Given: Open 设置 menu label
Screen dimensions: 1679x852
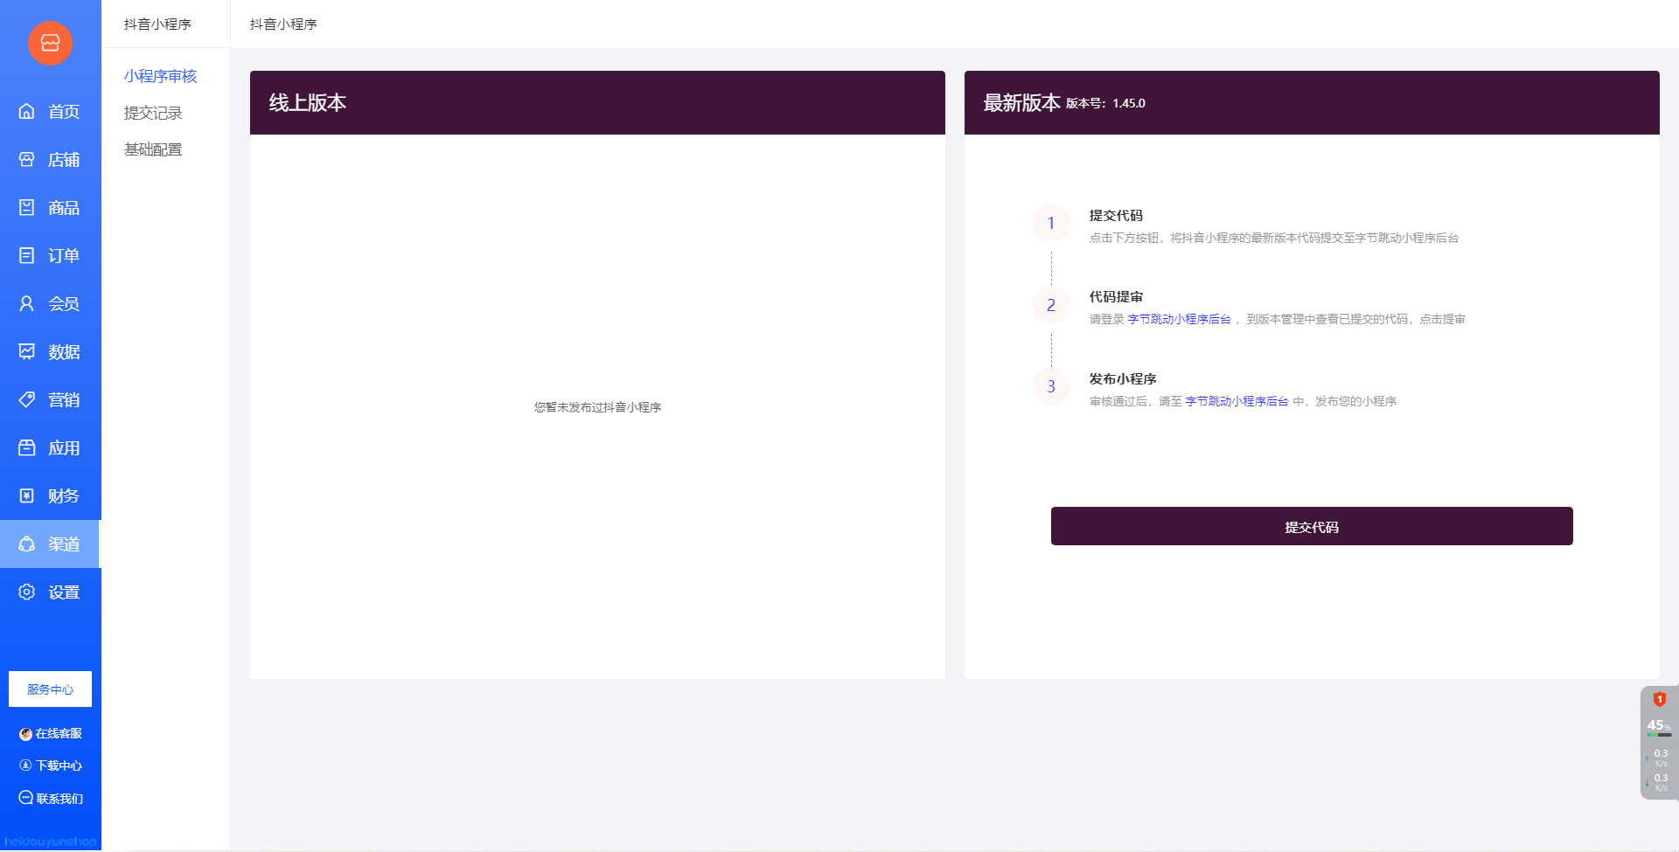Looking at the screenshot, I should [64, 592].
